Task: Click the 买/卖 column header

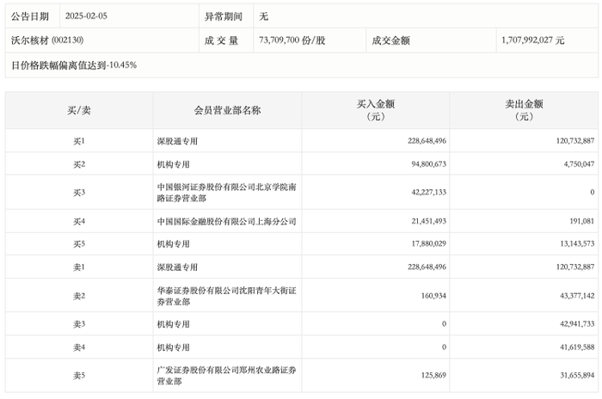Action: [79, 111]
